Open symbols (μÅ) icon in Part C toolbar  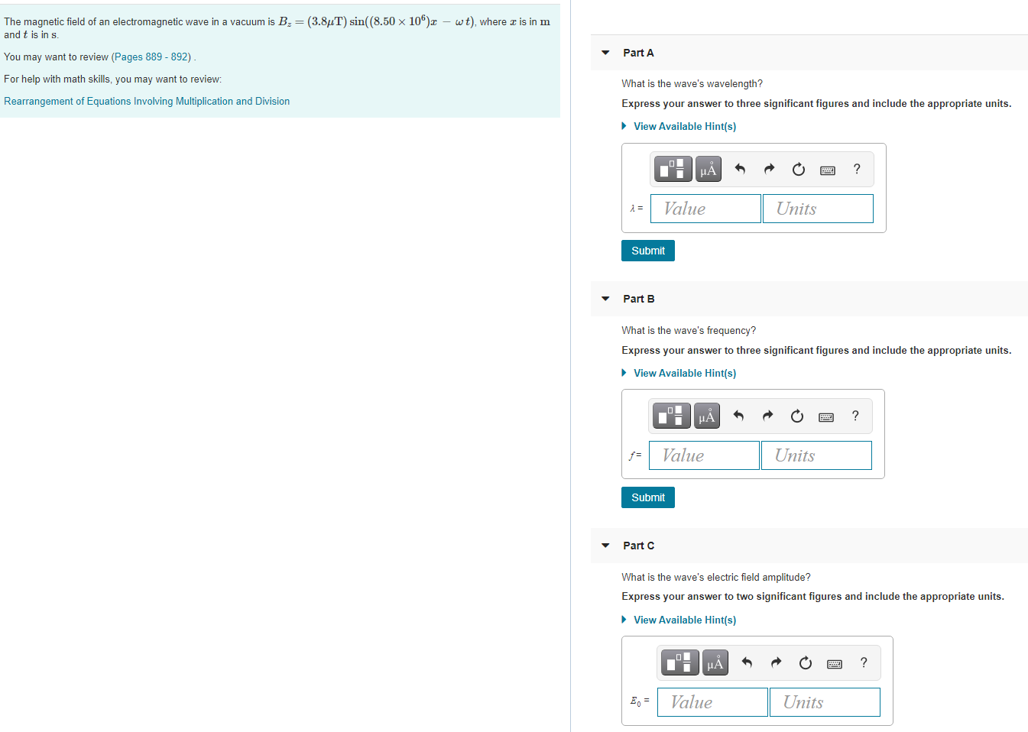click(715, 662)
